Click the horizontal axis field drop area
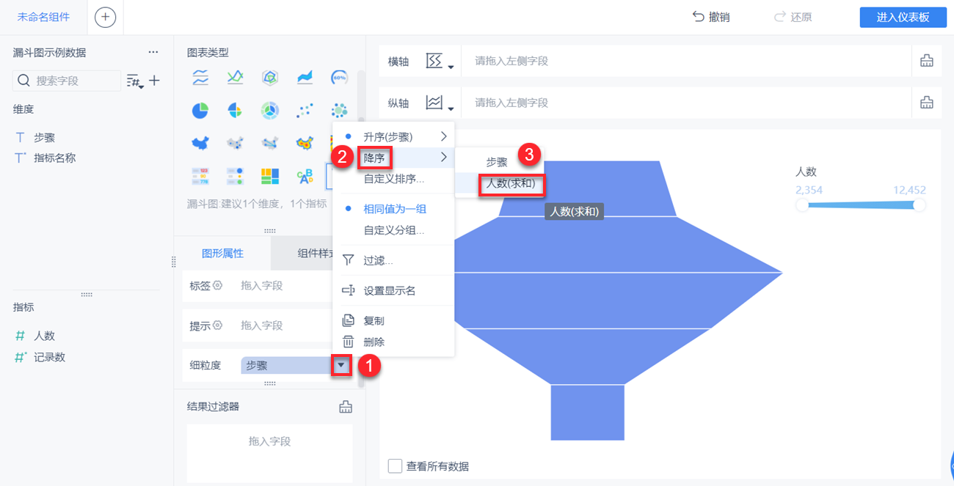This screenshot has height=486, width=954. tap(686, 61)
